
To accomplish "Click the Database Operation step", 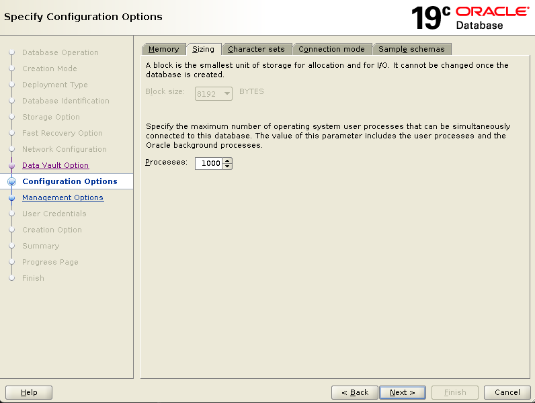I will (x=60, y=52).
